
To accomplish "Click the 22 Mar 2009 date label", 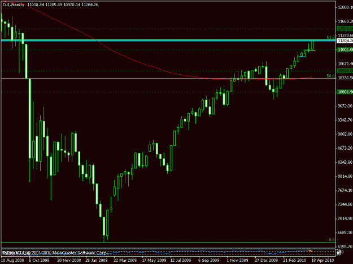I will [125, 260].
